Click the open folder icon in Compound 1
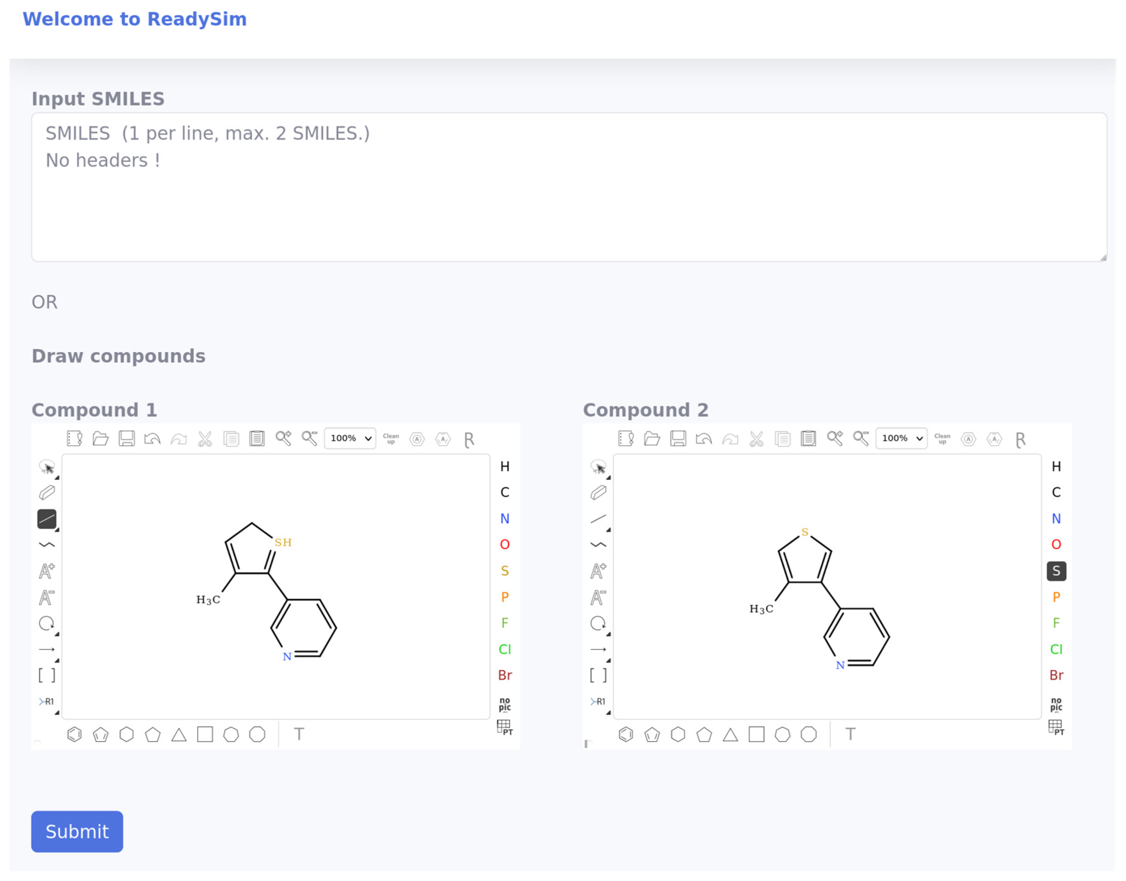Image resolution: width=1126 pixels, height=881 pixels. pos(100,439)
